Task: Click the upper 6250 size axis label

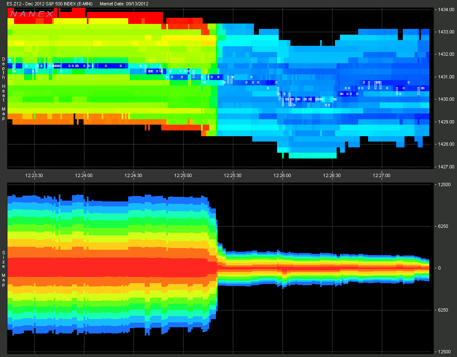Action: (443, 226)
